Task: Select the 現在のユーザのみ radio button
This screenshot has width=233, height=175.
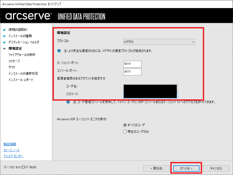Action: [x=125, y=131]
